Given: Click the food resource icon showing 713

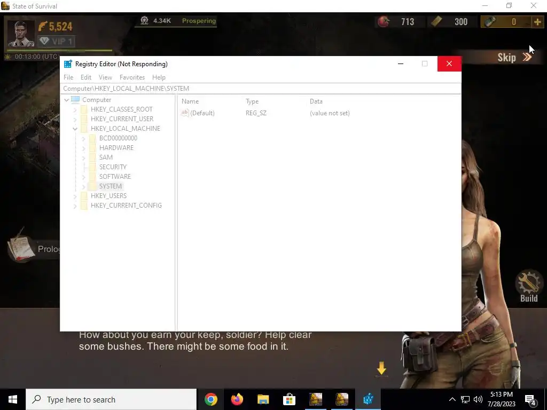Looking at the screenshot, I should pos(384,22).
